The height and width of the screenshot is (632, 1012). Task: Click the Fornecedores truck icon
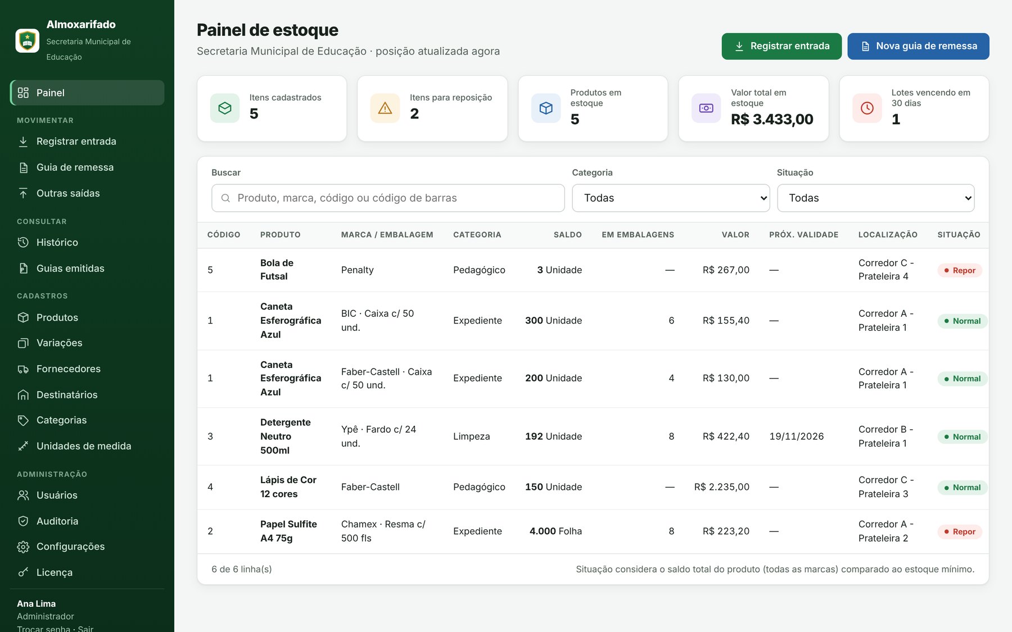tap(23, 369)
